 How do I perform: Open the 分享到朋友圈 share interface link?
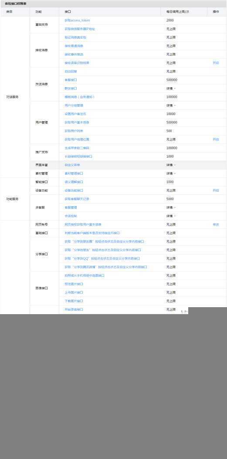[104, 242]
